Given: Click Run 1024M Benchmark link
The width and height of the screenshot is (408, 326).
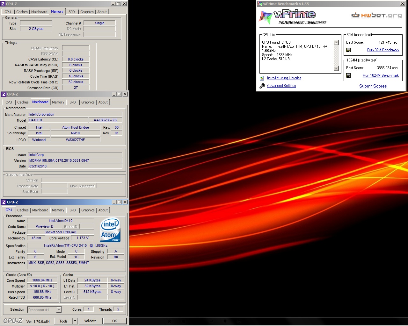Looking at the screenshot, I should 381,75.
